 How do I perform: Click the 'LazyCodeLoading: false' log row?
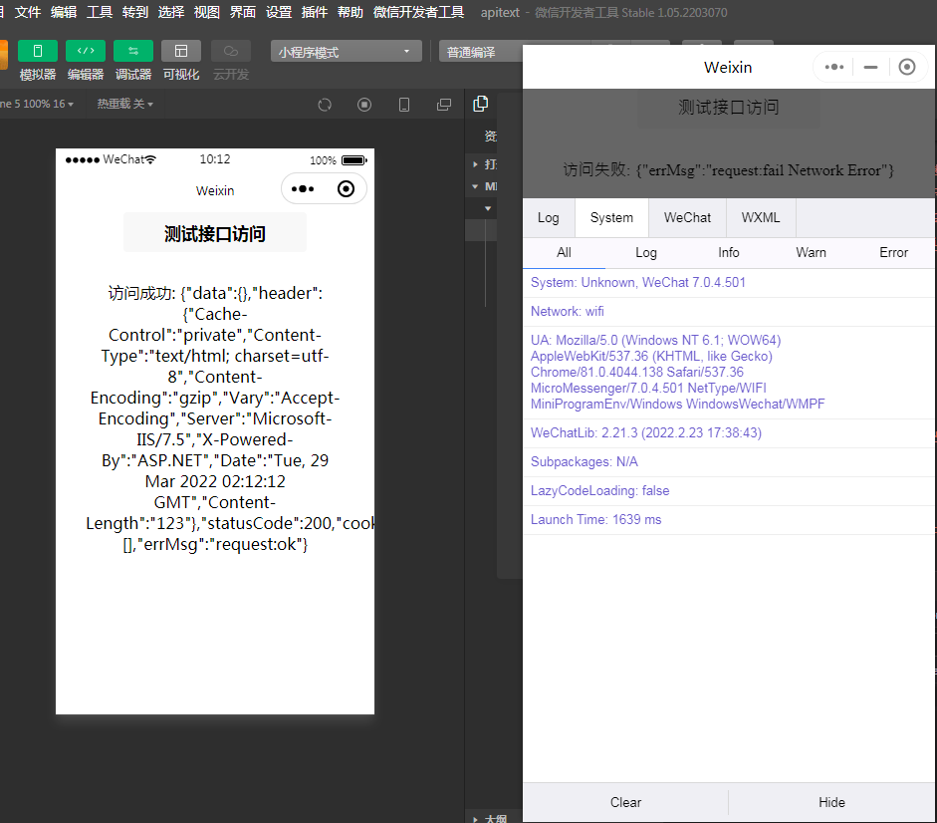(729, 490)
